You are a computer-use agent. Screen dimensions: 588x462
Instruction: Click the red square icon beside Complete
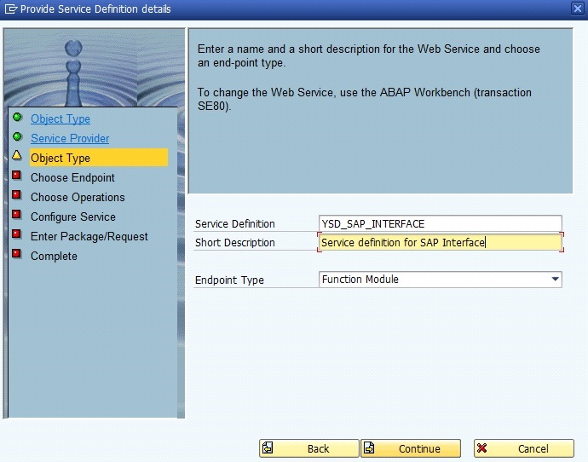17,255
